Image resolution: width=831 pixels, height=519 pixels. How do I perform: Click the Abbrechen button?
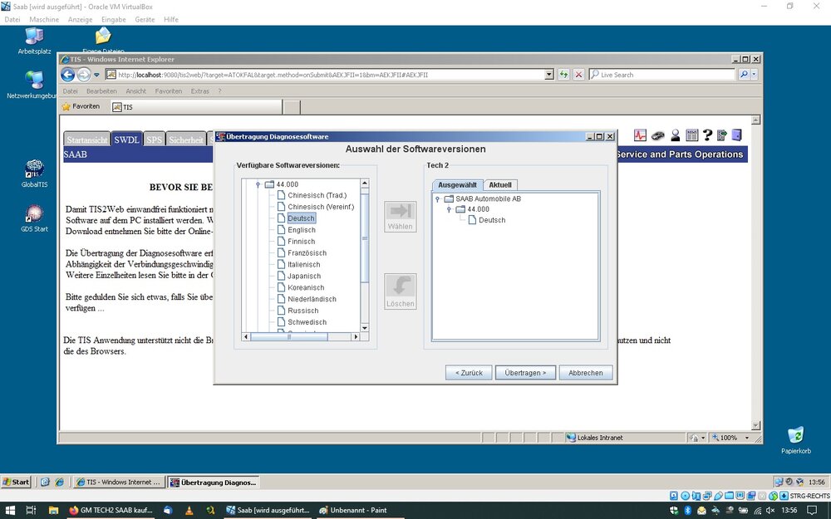(586, 373)
